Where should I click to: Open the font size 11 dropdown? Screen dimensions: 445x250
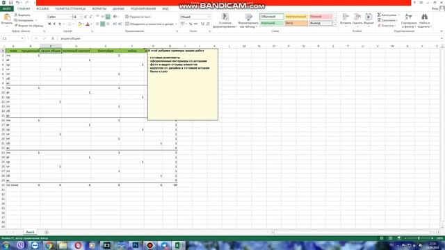tap(81, 17)
